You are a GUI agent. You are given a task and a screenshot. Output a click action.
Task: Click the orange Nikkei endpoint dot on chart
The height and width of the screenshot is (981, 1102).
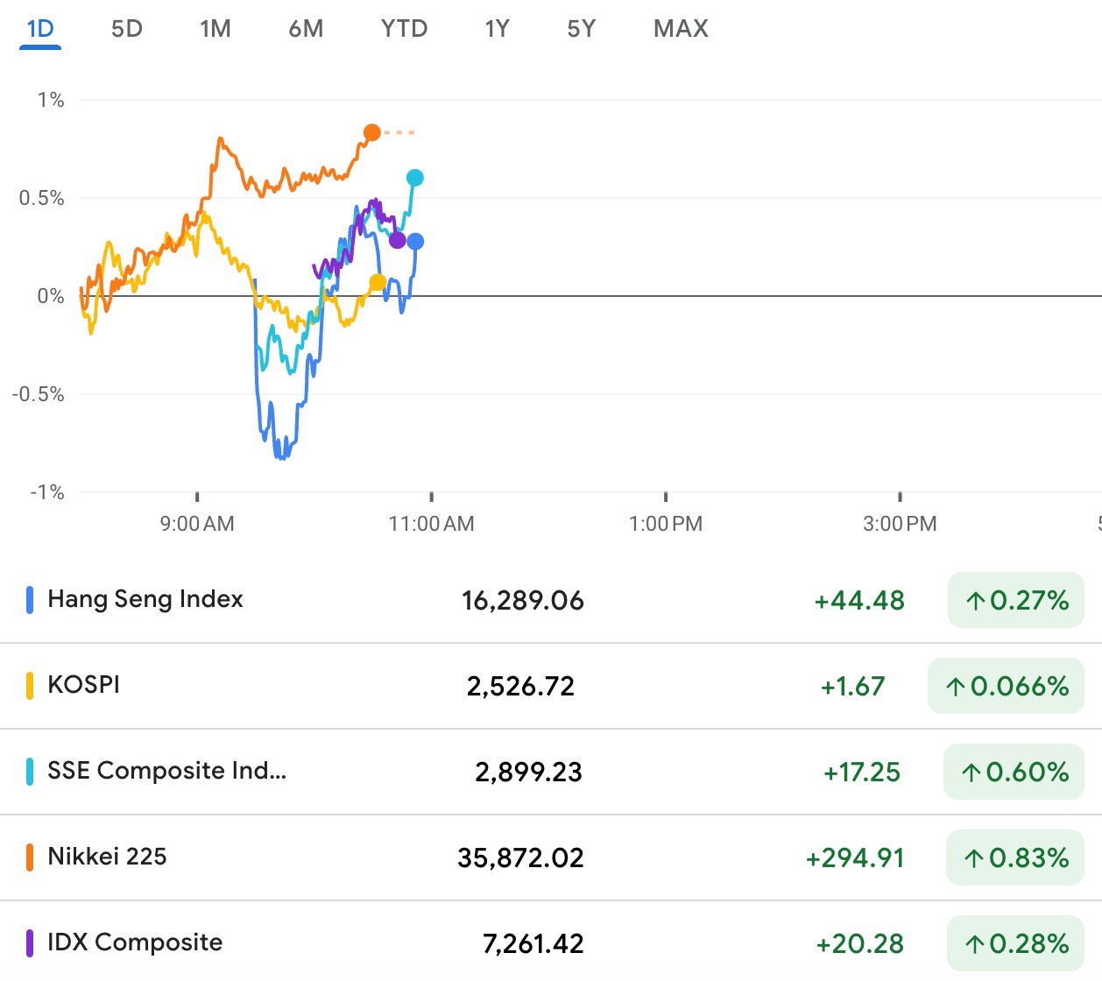tap(372, 132)
